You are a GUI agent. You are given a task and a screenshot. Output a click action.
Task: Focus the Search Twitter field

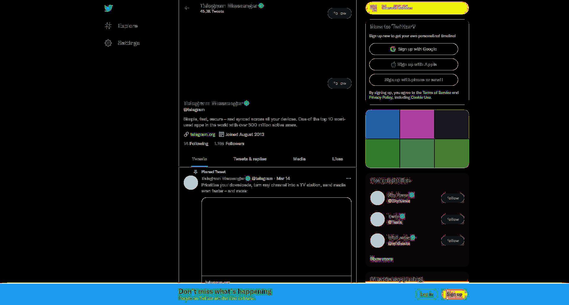(417, 8)
